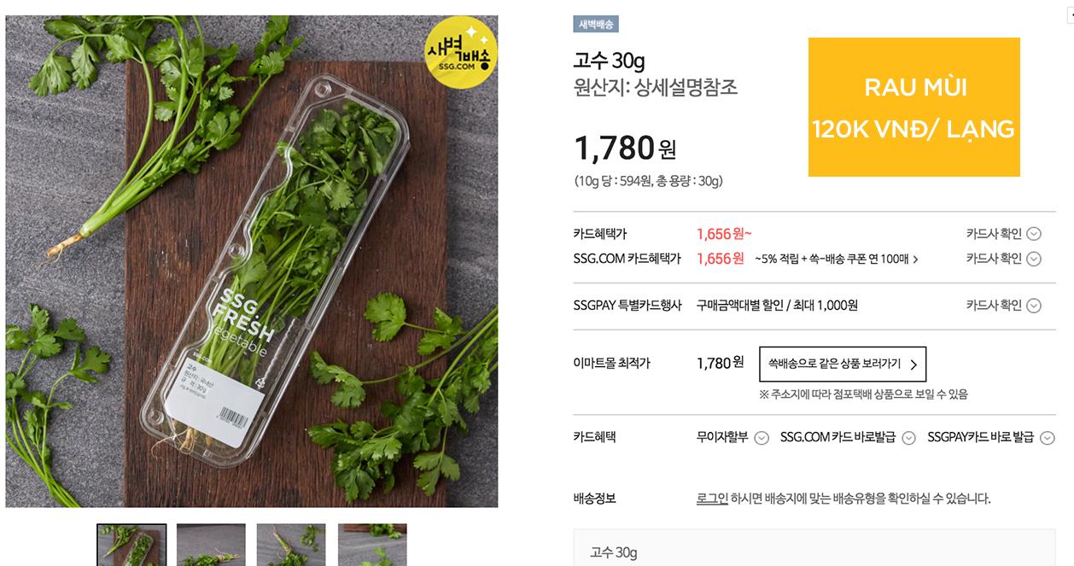This screenshot has height=566, width=1074.
Task: Select the third product thumbnail
Action: pos(291,545)
